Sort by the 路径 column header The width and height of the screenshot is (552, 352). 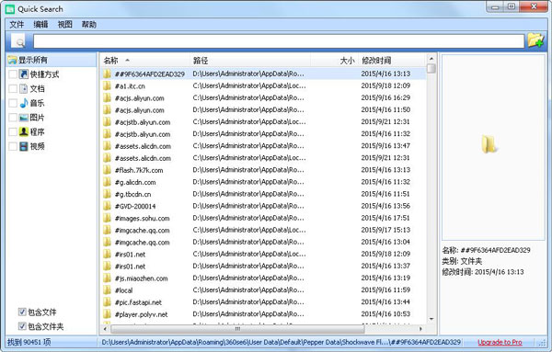pyautogui.click(x=250, y=61)
